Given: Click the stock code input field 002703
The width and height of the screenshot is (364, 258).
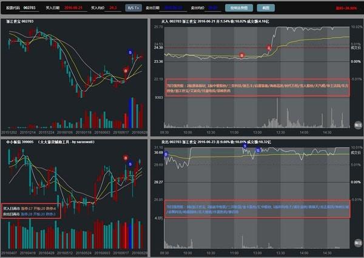Looking at the screenshot, I should coord(29,8).
